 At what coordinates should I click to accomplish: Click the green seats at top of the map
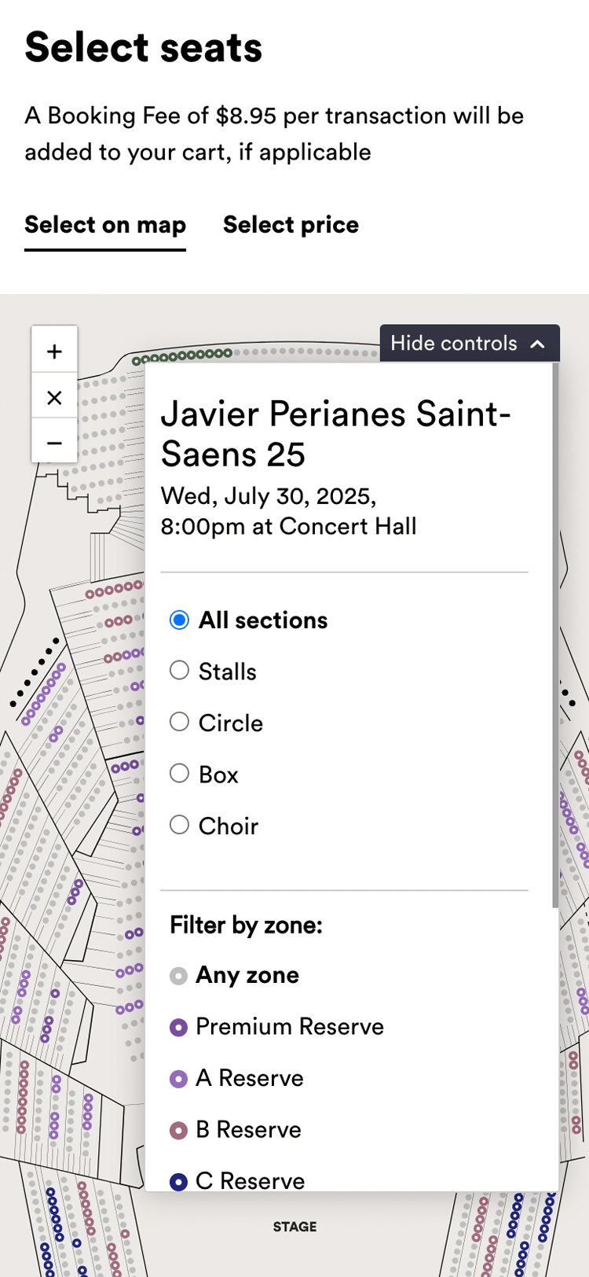pyautogui.click(x=182, y=356)
